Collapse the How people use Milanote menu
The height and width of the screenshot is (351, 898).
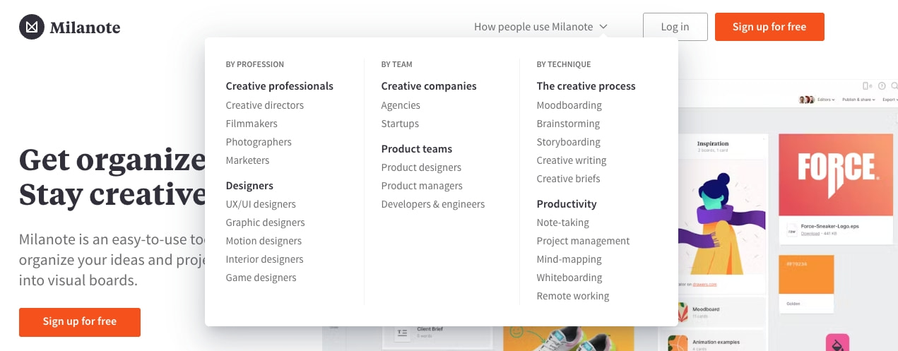pos(540,27)
